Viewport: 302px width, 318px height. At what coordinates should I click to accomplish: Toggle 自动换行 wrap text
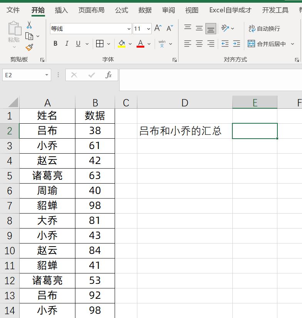(264, 28)
